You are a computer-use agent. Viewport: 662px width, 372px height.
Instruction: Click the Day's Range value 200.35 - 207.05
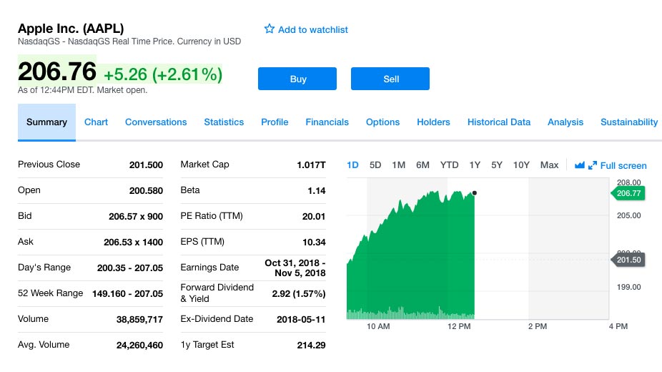[x=129, y=268]
